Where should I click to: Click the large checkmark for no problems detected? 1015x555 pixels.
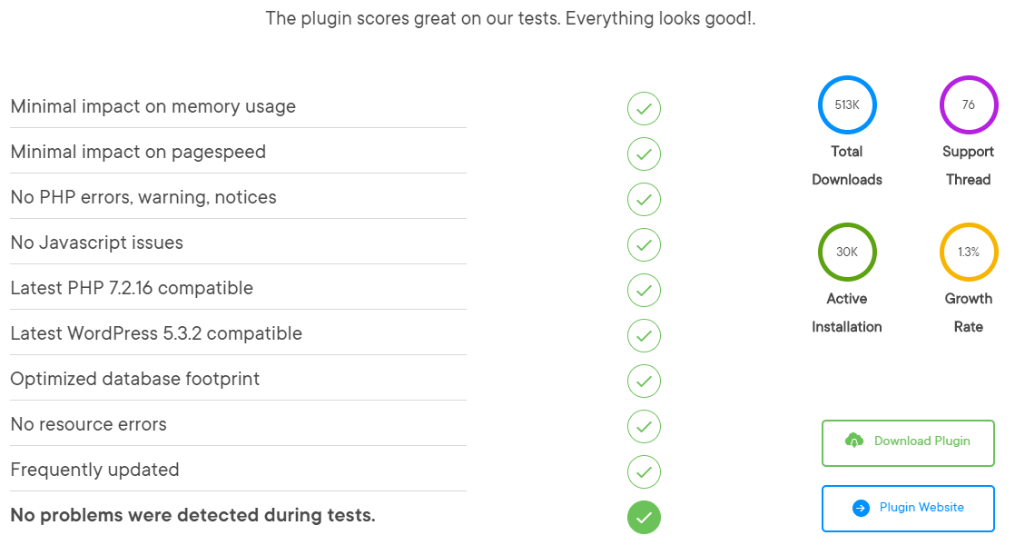pos(644,517)
